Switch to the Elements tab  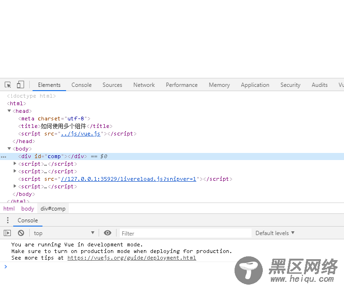[49, 85]
